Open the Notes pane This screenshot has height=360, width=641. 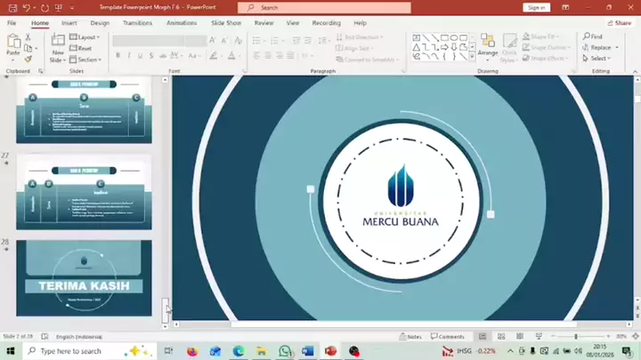[x=410, y=336]
